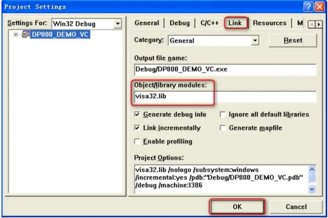Viewport: 328px width, 218px height.
Task: Toggle Generate debug info checkbox
Action: [137, 114]
